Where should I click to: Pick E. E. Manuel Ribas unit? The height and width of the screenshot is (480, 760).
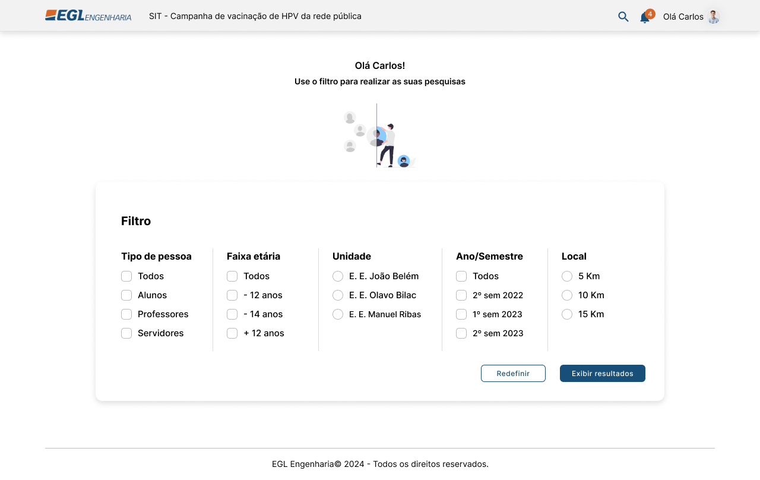pos(338,314)
